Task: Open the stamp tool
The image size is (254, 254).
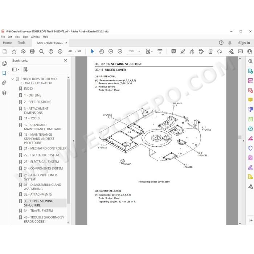Action: click(x=201, y=52)
